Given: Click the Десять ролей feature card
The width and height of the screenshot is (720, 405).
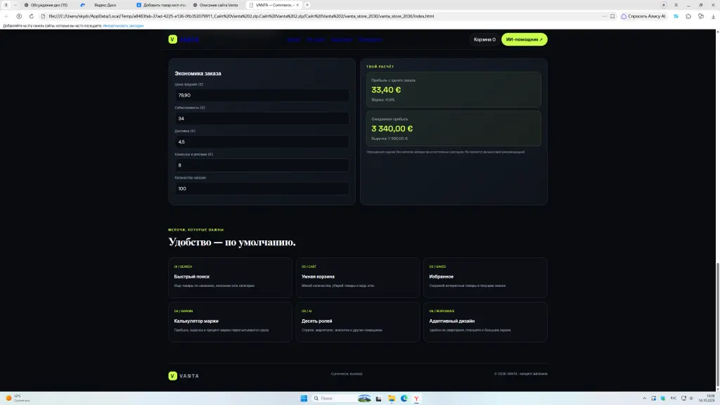Looking at the screenshot, I should tap(358, 322).
